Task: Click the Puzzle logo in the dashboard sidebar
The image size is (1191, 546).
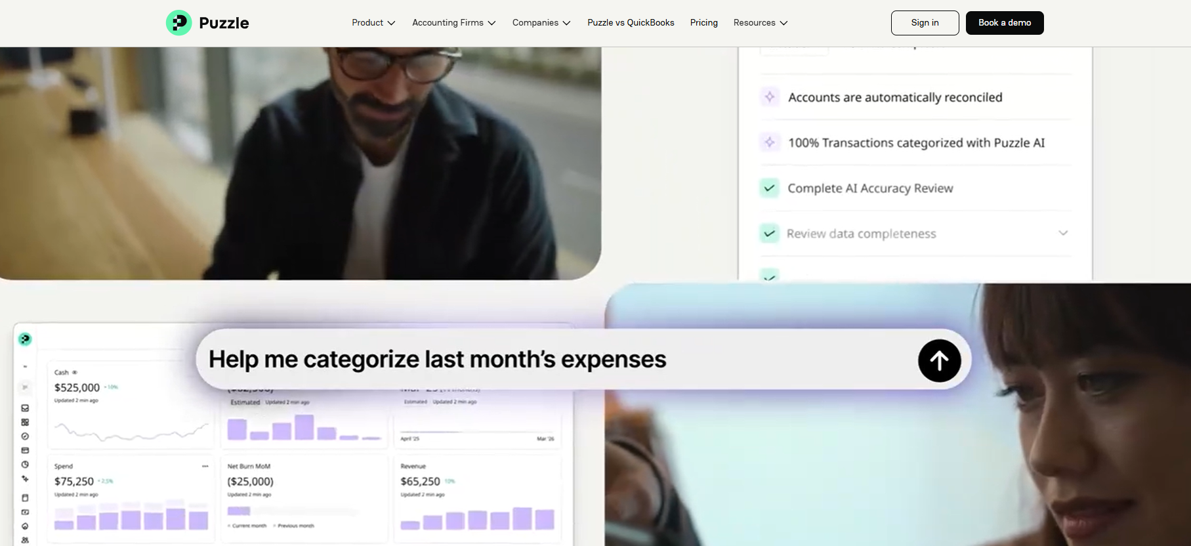Action: coord(25,339)
